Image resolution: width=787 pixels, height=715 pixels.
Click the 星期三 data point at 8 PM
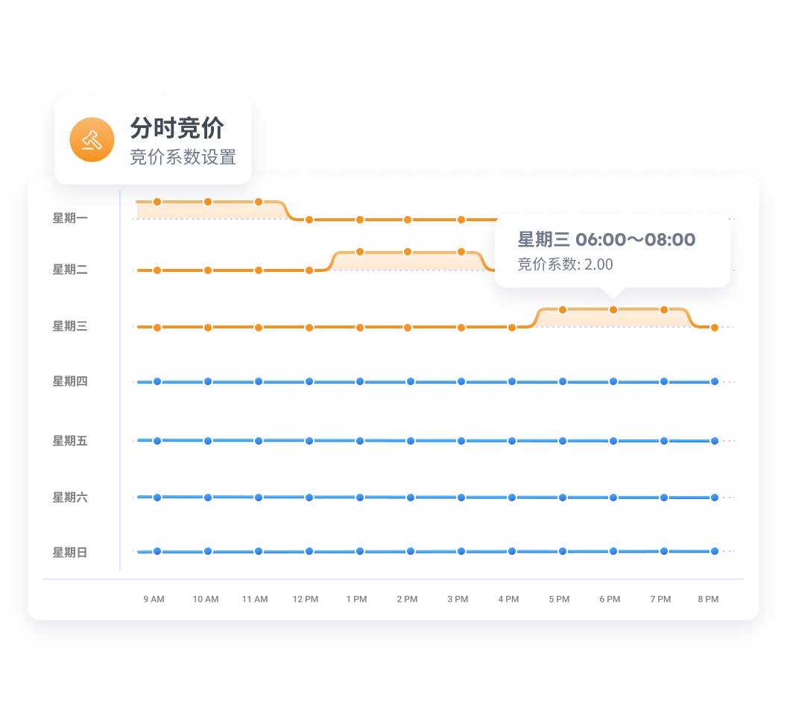coord(715,328)
